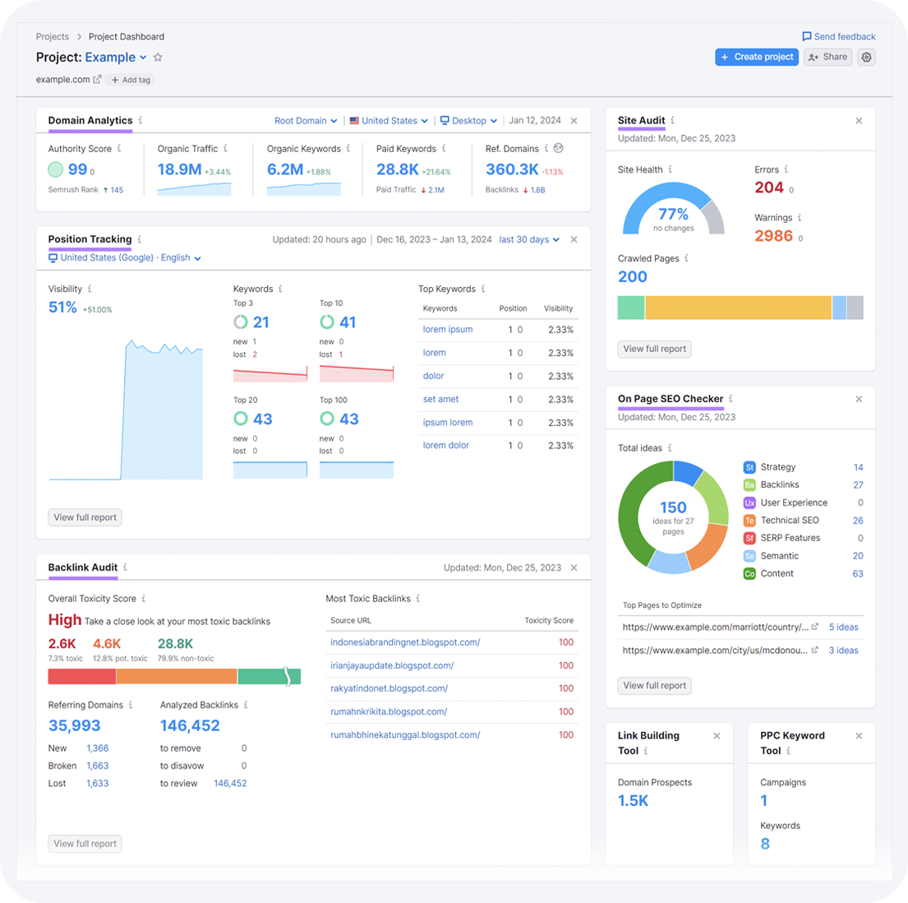Select the United States location dropdown
Screen dimensions: 908x903
tap(388, 120)
